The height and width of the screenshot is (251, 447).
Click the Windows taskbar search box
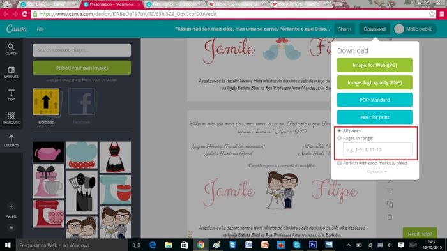click(x=72, y=245)
